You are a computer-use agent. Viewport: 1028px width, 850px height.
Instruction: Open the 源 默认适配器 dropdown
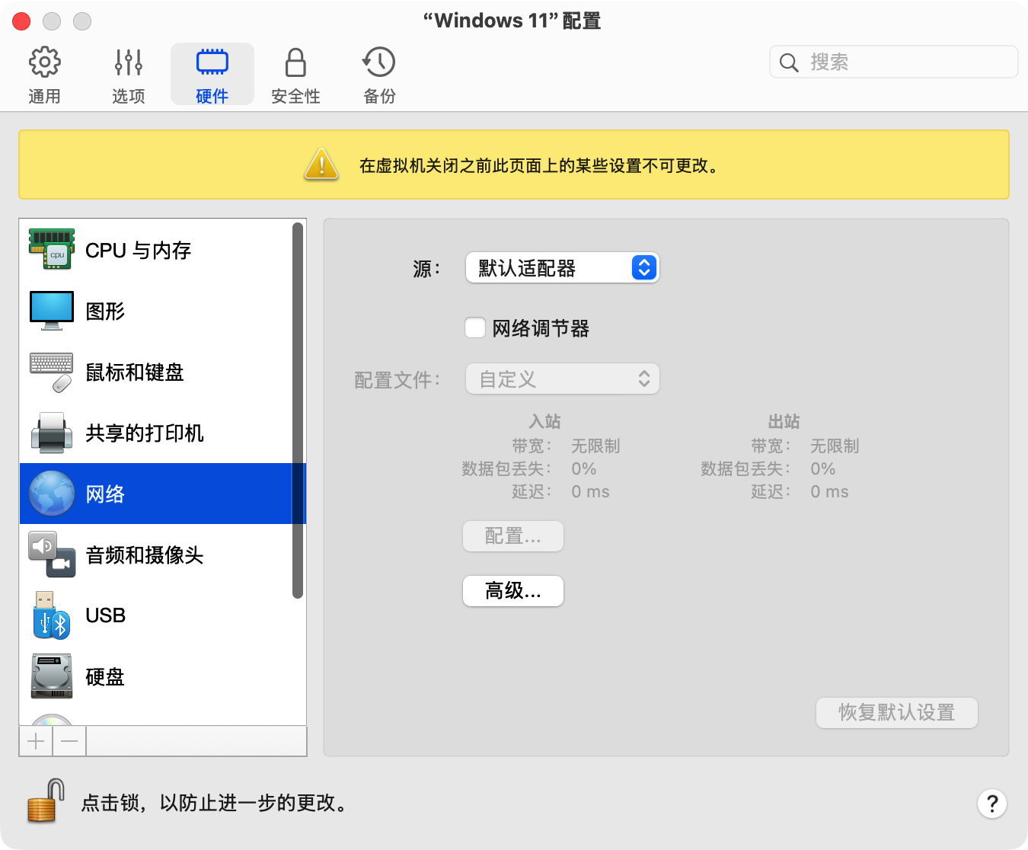562,268
